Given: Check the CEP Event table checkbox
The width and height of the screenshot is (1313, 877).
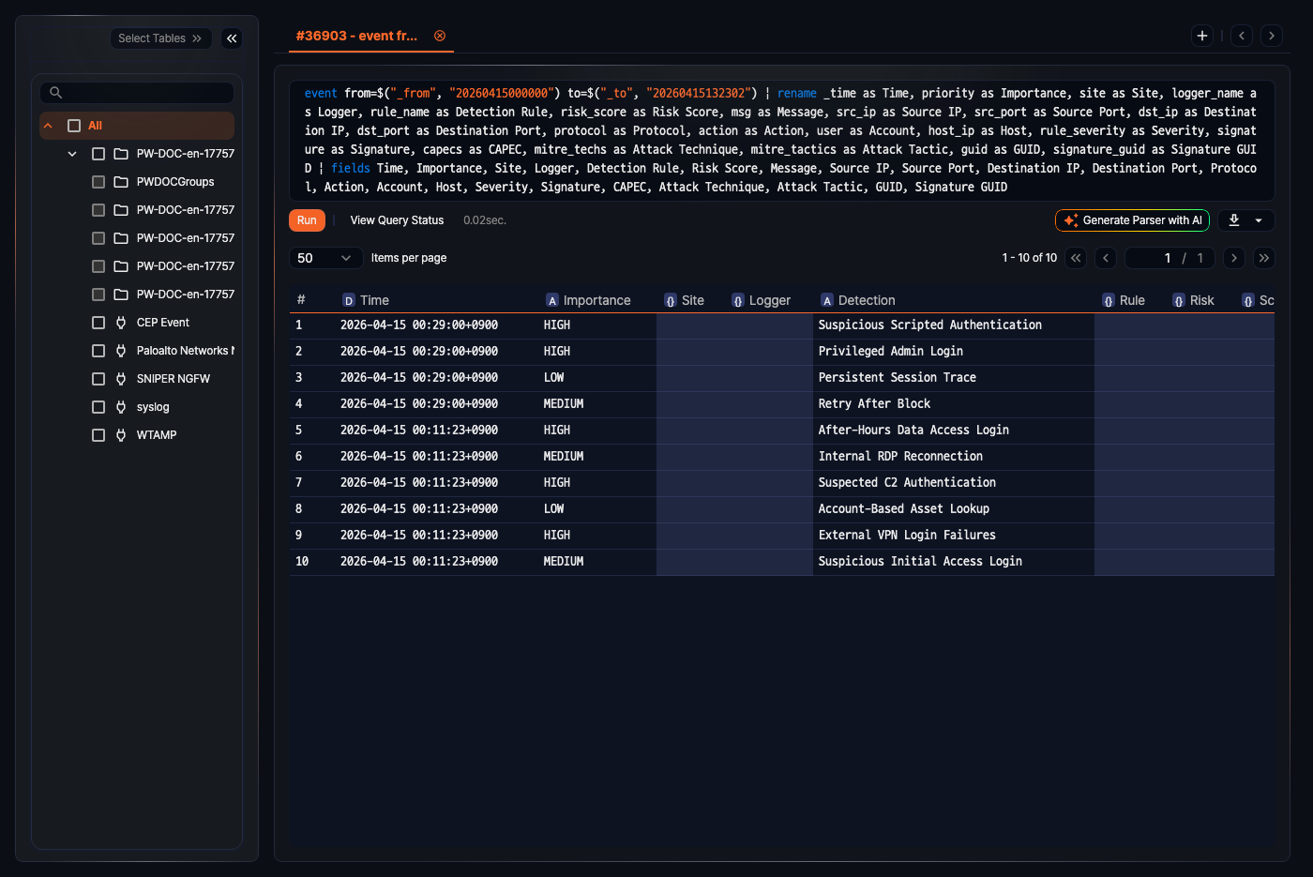Looking at the screenshot, I should coord(98,323).
